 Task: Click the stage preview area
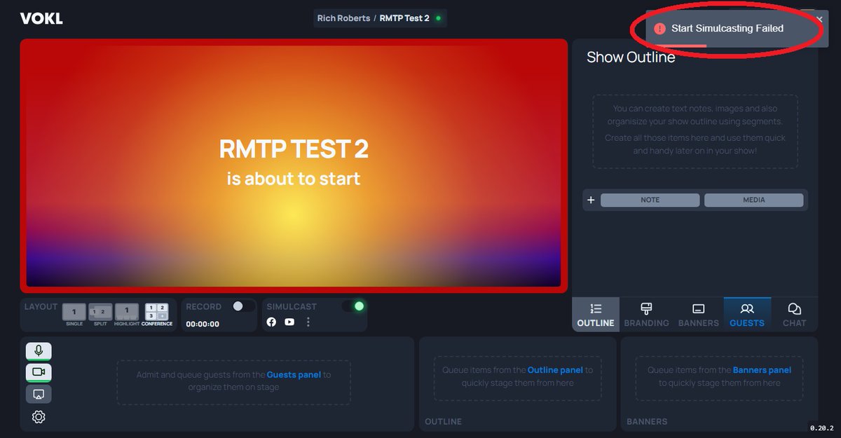tap(294, 165)
